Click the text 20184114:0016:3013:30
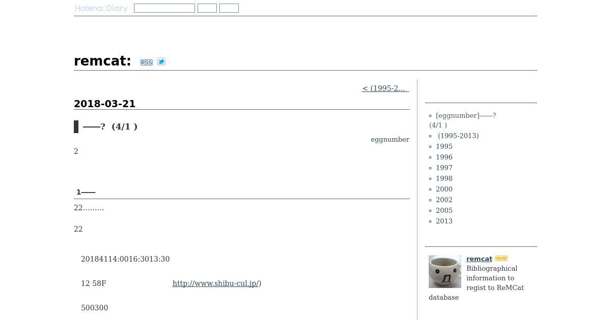Viewport: 611px width, 320px height. pos(125,259)
